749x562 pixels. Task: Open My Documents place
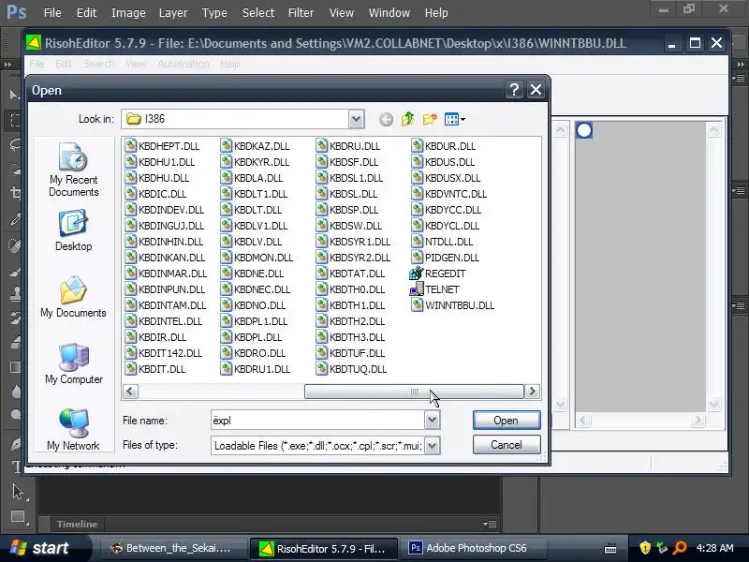pos(74,297)
